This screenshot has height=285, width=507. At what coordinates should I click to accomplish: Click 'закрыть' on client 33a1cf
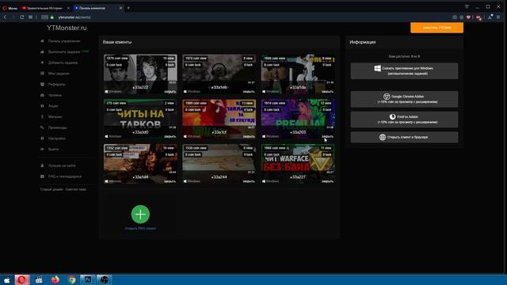(x=249, y=137)
